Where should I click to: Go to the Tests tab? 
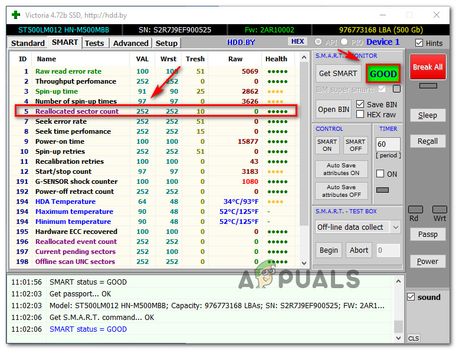94,43
